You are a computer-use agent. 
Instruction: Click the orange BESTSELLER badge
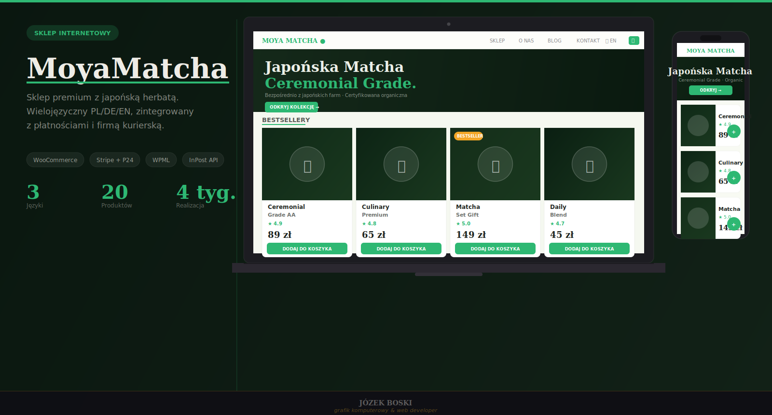[469, 136]
